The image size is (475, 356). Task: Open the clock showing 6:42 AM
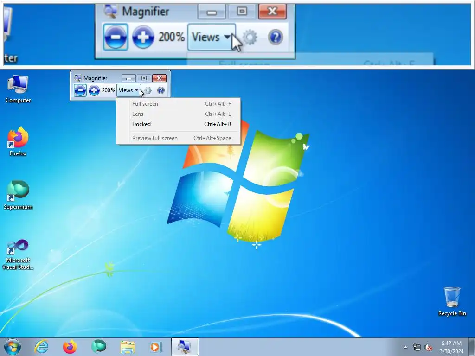(451, 347)
